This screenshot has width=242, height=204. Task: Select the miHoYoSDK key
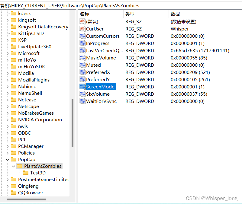(x=32, y=66)
